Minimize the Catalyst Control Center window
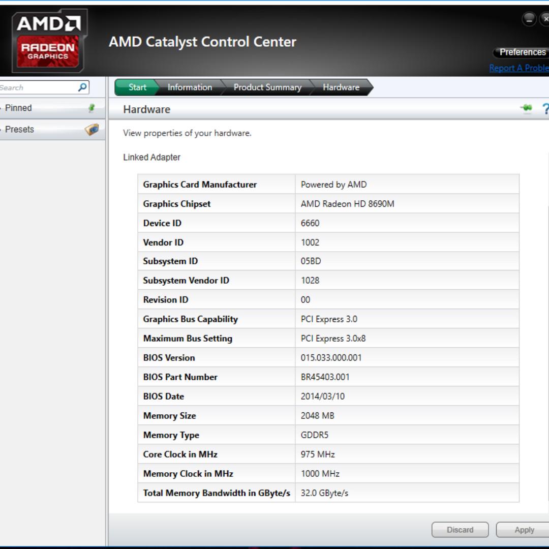 (x=529, y=19)
